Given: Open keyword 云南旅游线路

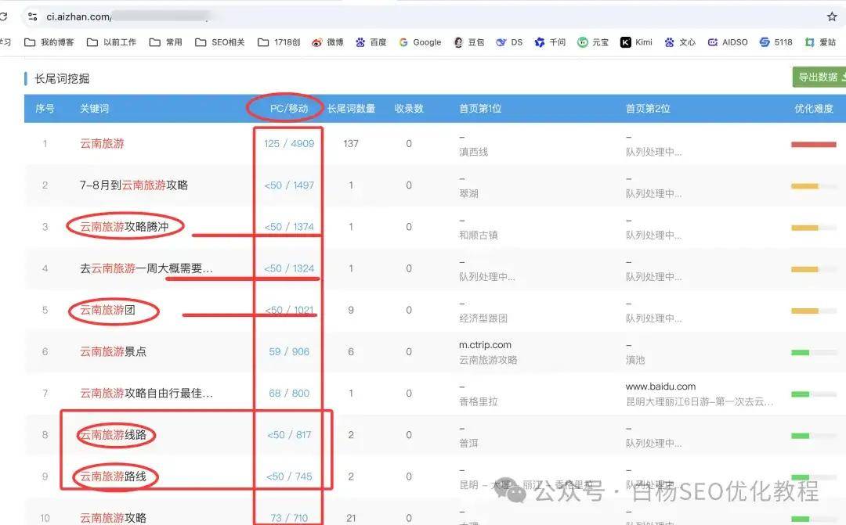Looking at the screenshot, I should click(113, 434).
